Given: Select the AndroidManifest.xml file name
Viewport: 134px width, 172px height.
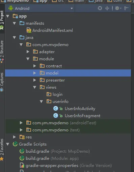Looking at the screenshot, I should [53, 30].
